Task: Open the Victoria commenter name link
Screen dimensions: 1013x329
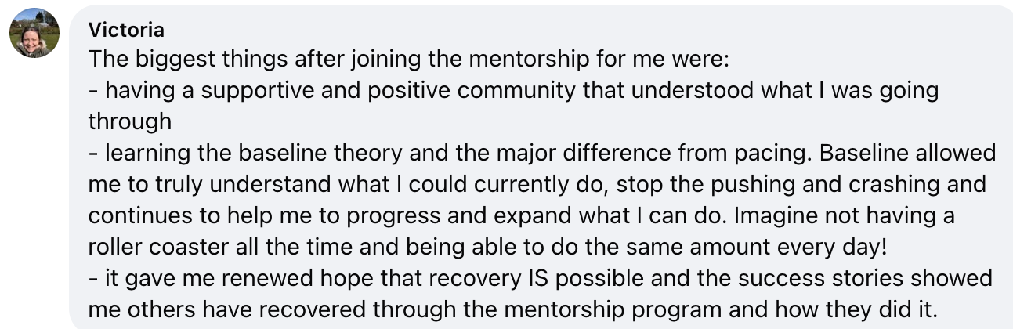Action: 126,30
